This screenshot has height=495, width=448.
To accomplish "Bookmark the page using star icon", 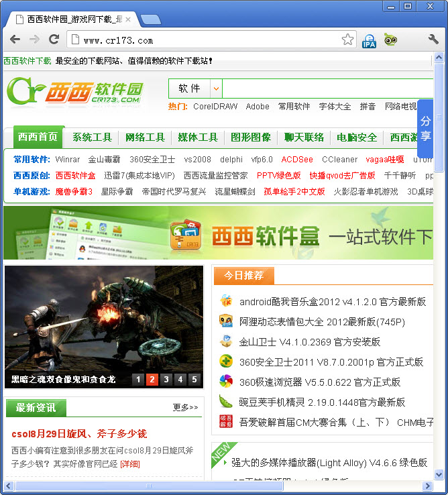I will (x=347, y=40).
